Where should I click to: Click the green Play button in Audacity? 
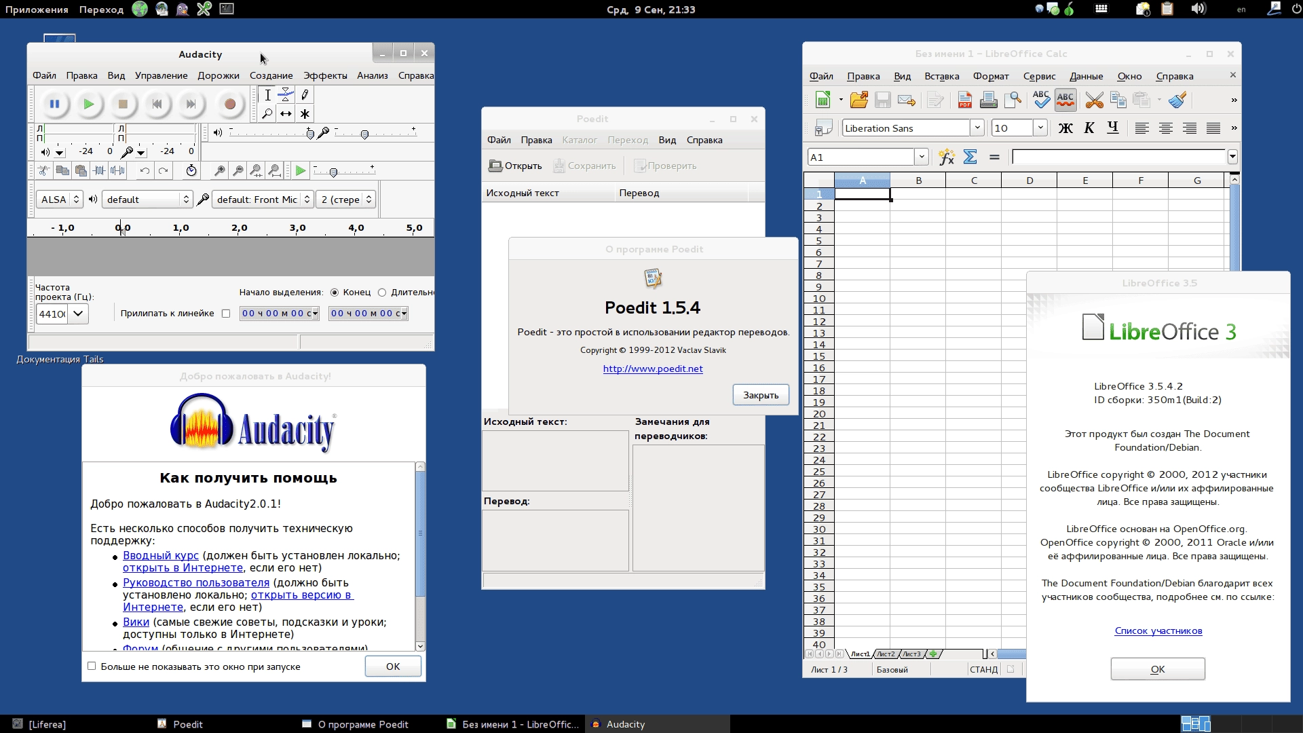[x=89, y=104]
